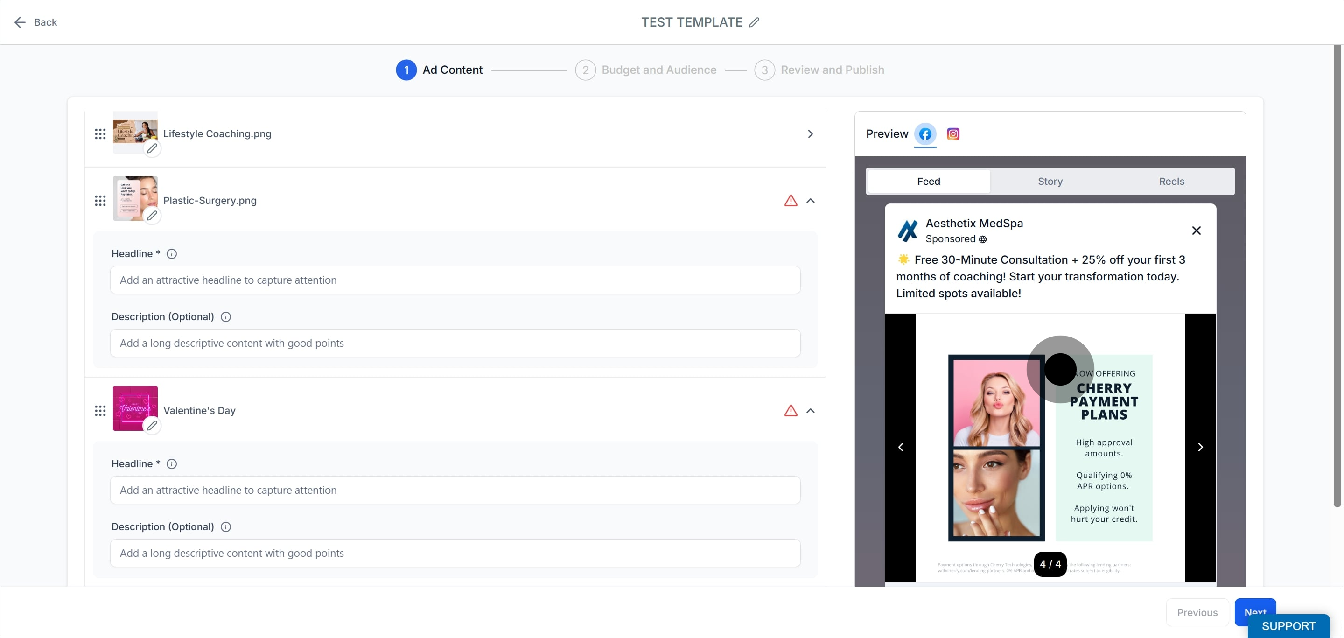Screen dimensions: 1344x638
Task: Click the Lifestyle Coaching.png file name
Action: [217, 134]
